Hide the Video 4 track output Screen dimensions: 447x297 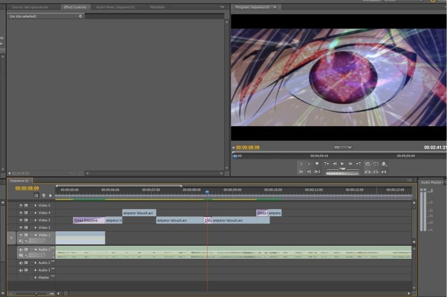[x=21, y=213]
